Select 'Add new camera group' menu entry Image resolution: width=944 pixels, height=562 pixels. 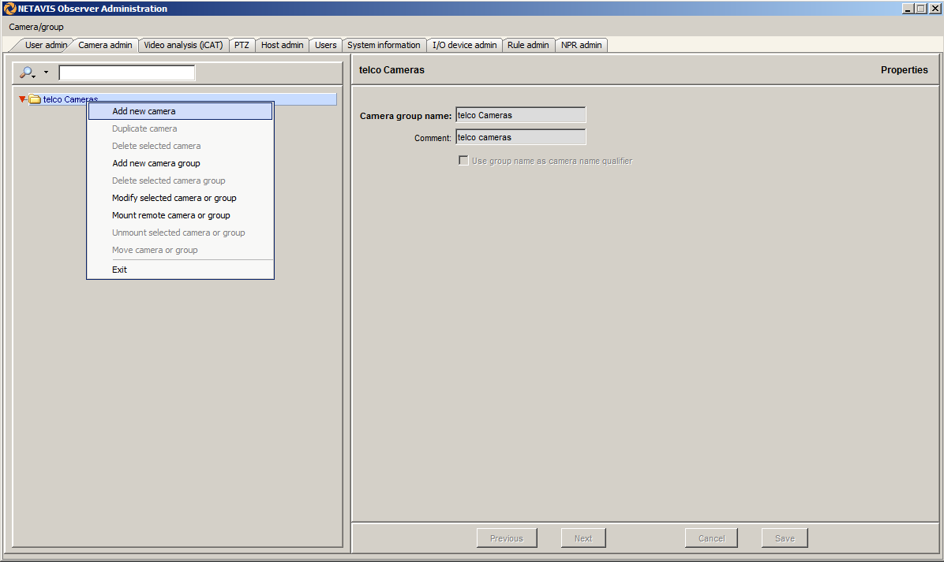click(156, 163)
